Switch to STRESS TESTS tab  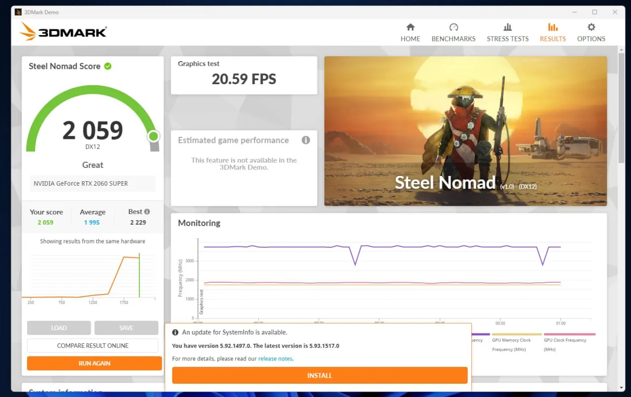[x=507, y=33]
